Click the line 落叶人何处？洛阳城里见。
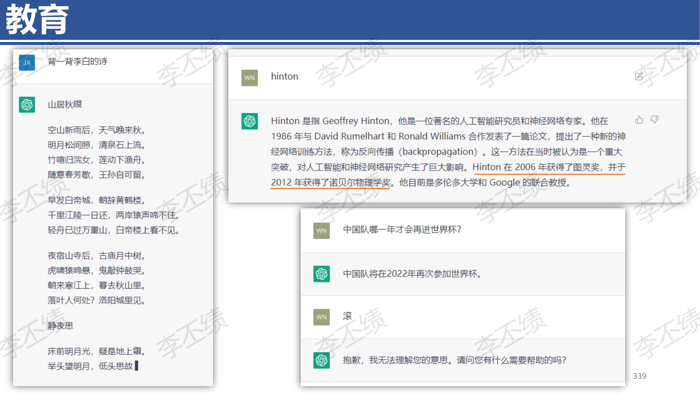This screenshot has width=700, height=394. click(x=97, y=300)
